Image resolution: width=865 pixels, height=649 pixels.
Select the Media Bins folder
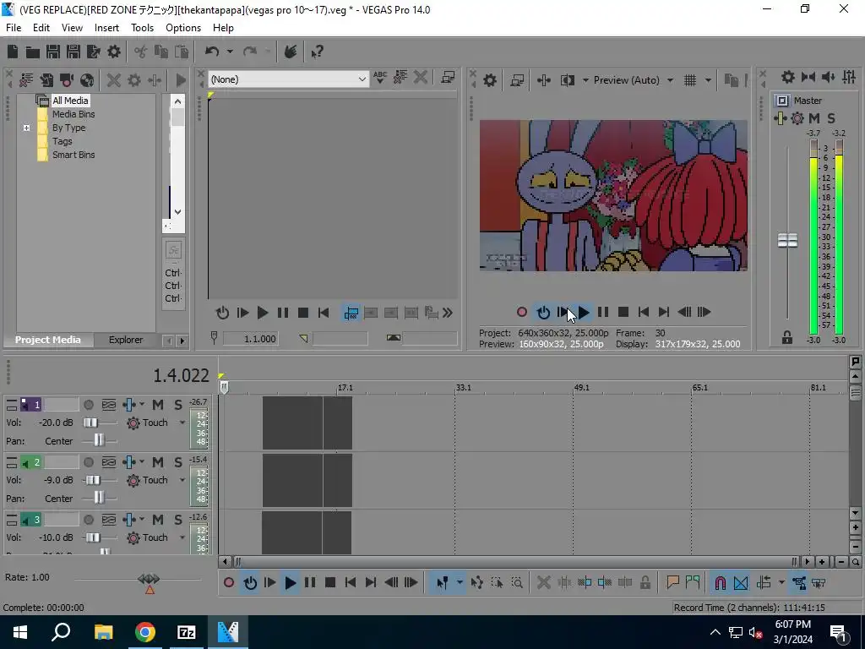tap(73, 114)
